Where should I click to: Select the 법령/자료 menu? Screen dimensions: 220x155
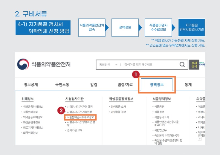125,85
